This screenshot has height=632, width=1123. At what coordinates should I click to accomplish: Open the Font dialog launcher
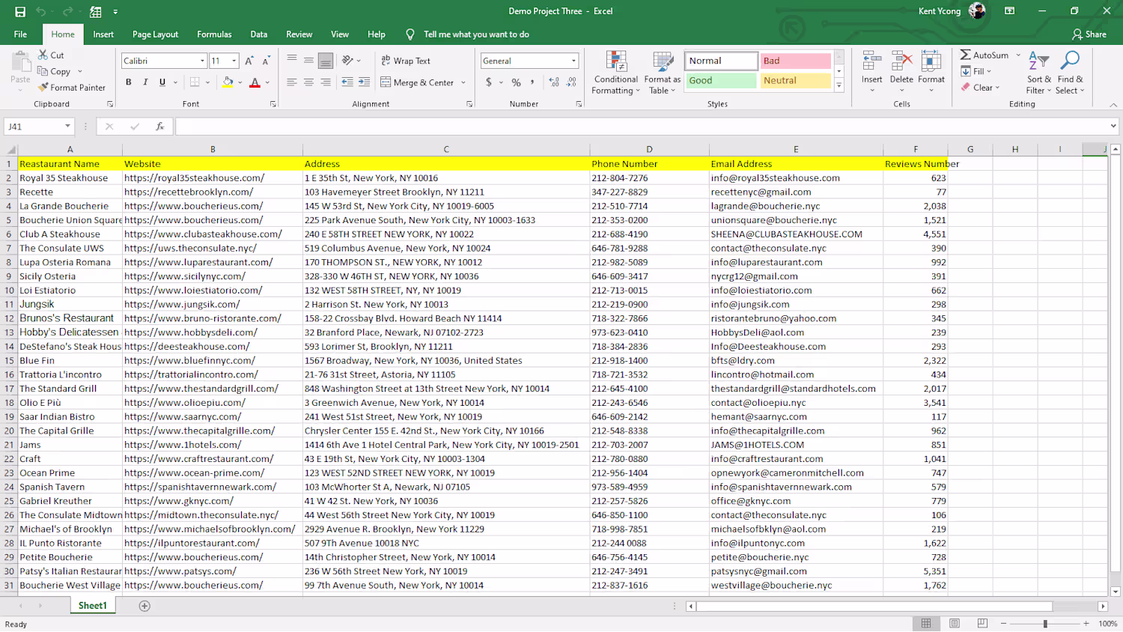tap(273, 104)
